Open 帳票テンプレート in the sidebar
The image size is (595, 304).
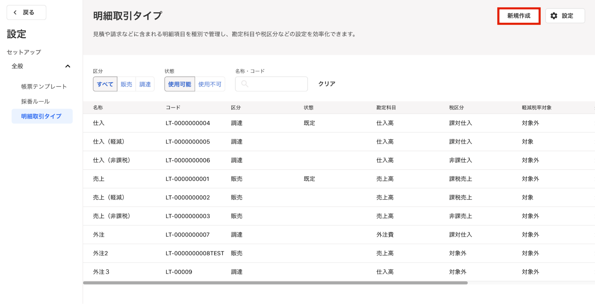pyautogui.click(x=44, y=87)
